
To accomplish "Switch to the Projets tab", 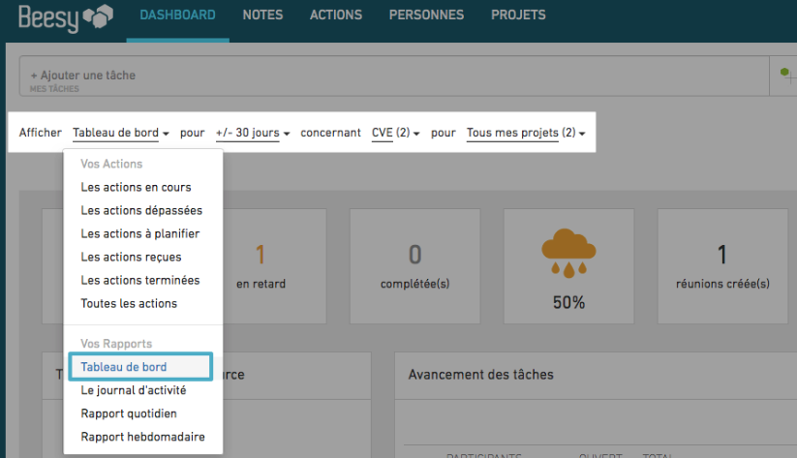I will tap(518, 15).
